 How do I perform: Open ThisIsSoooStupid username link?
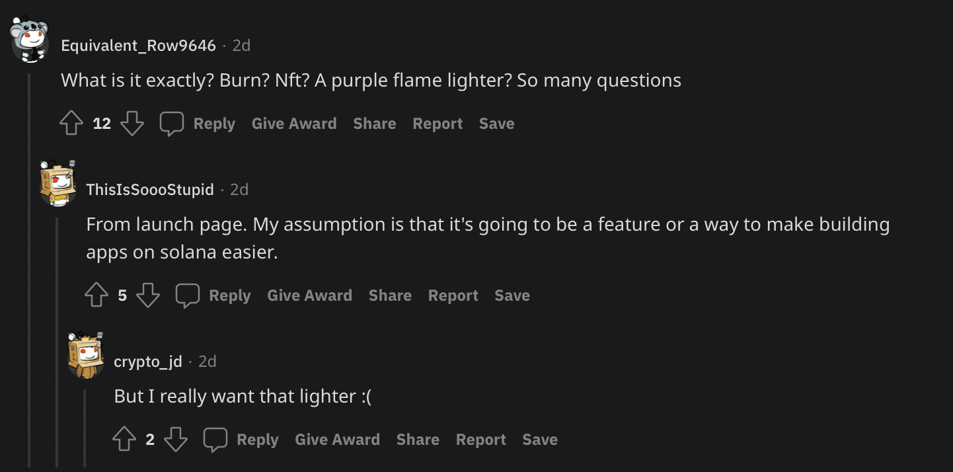[x=150, y=190]
